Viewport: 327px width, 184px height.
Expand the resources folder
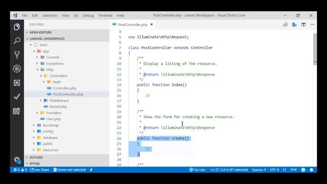pos(66,150)
